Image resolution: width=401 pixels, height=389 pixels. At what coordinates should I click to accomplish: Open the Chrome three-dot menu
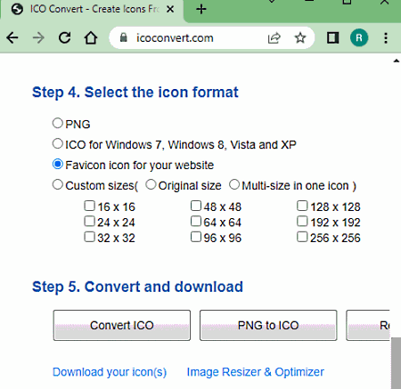click(386, 38)
